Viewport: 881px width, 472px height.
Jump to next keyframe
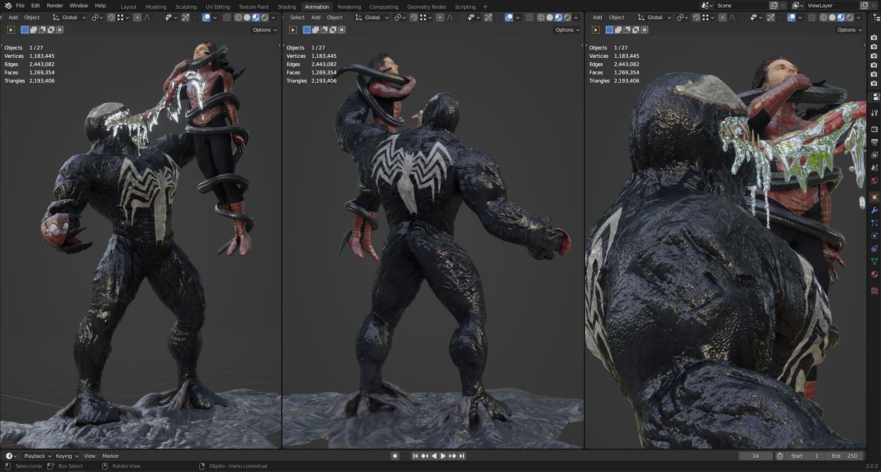[453, 455]
